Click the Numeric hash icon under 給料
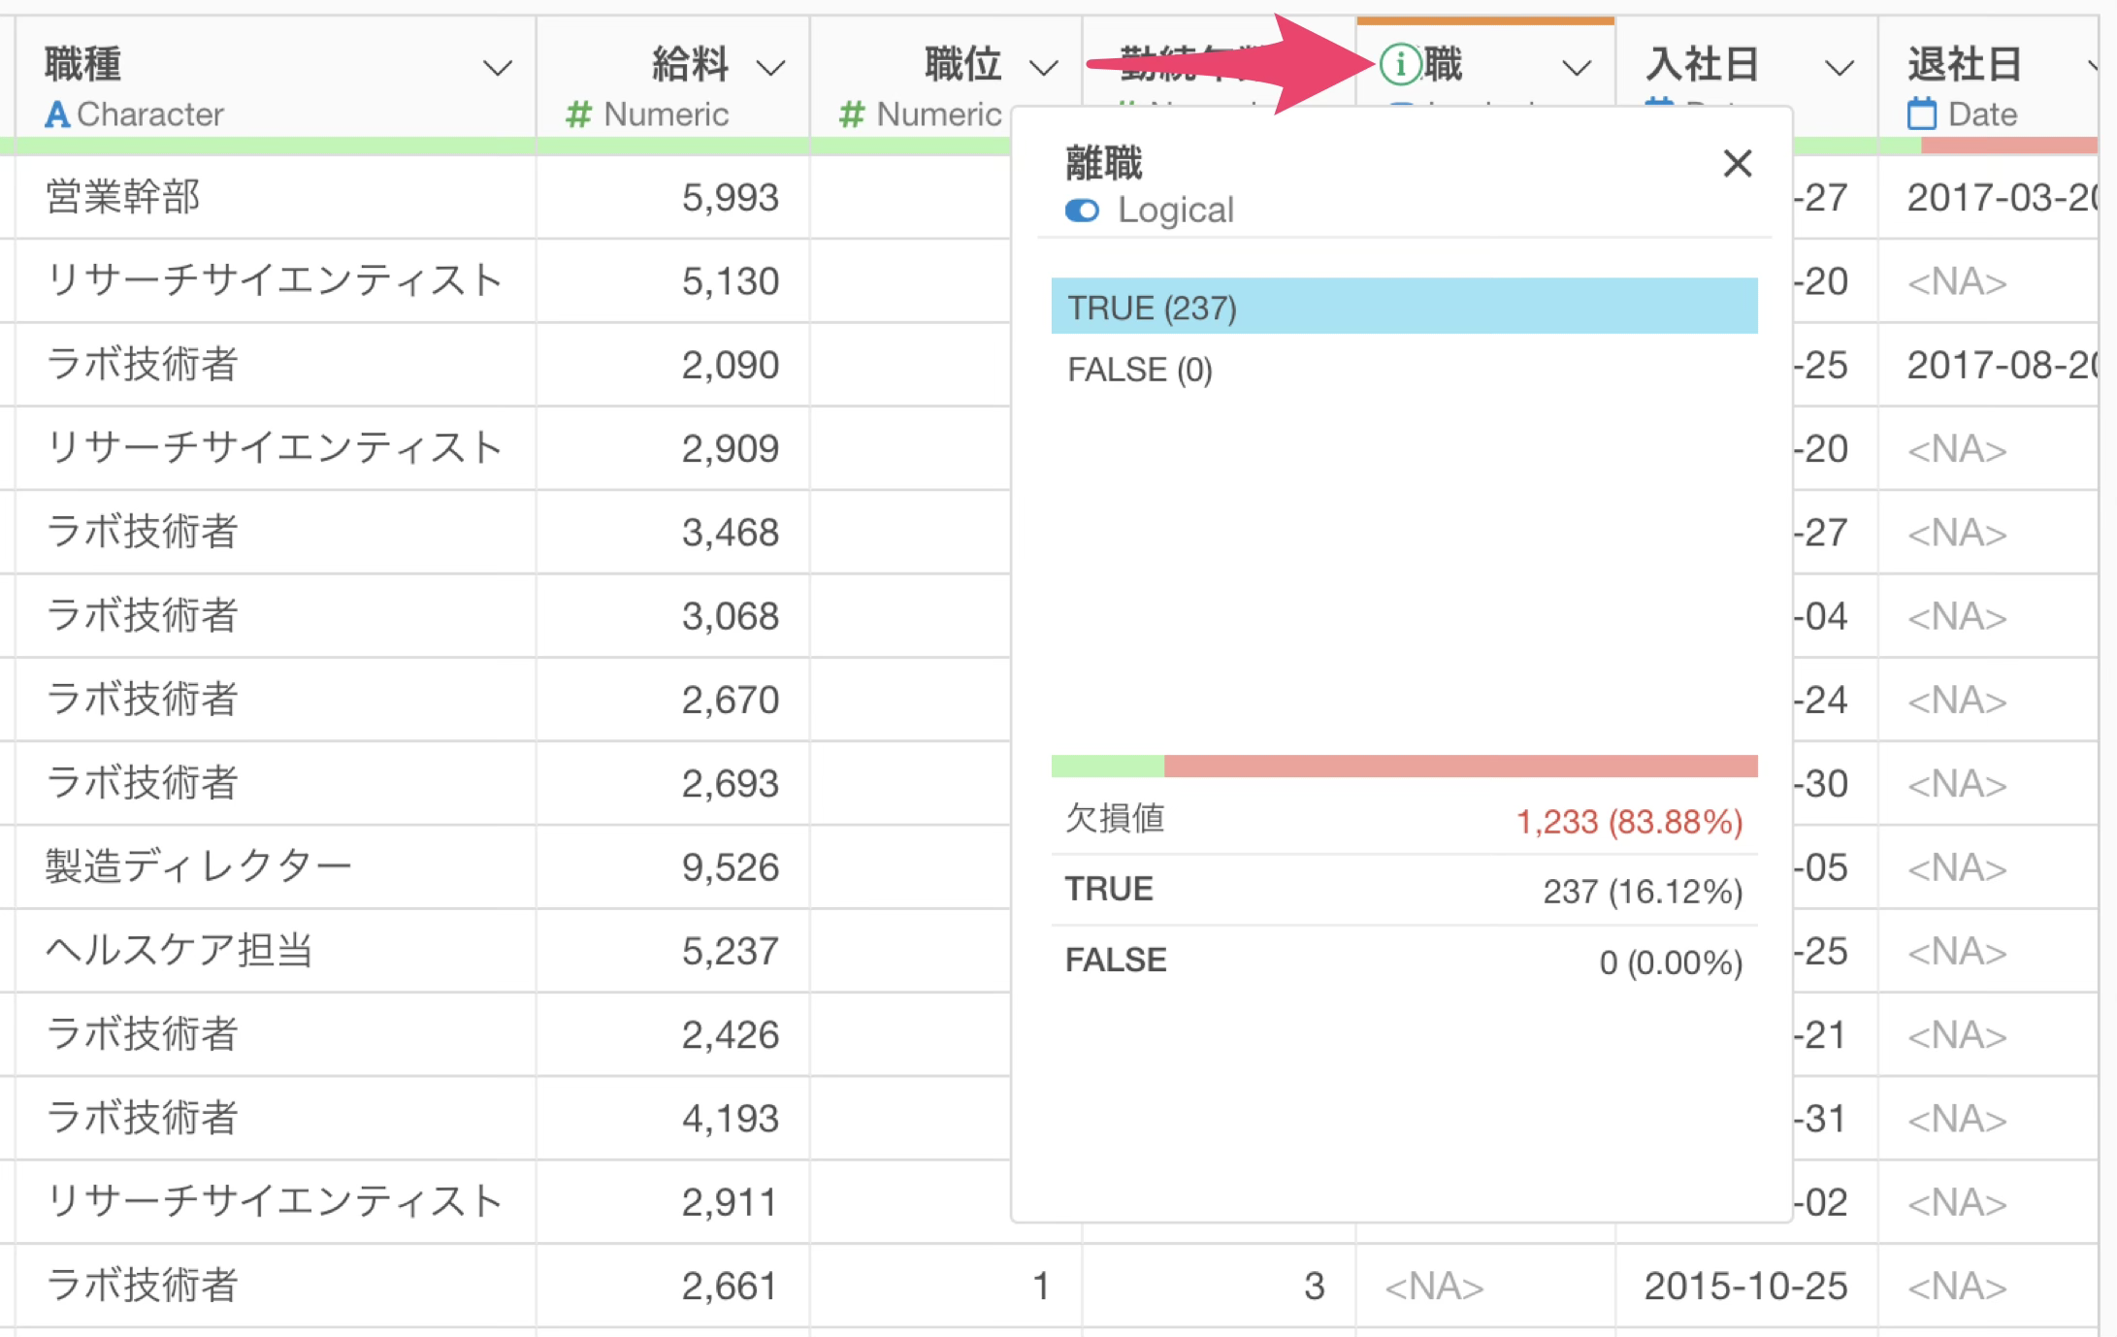 (578, 115)
